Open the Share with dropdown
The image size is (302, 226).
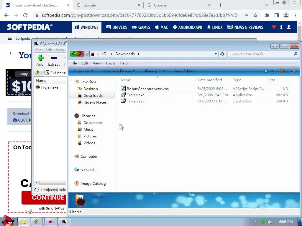point(155,71)
